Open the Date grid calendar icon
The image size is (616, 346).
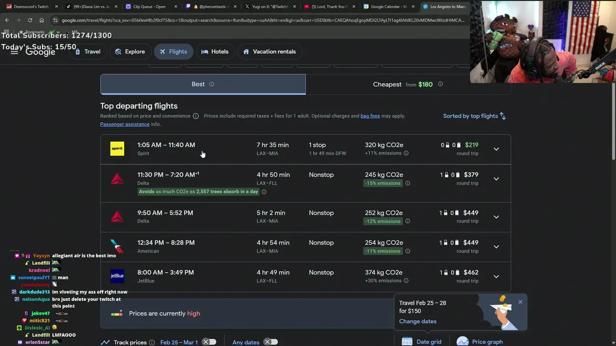pyautogui.click(x=407, y=342)
